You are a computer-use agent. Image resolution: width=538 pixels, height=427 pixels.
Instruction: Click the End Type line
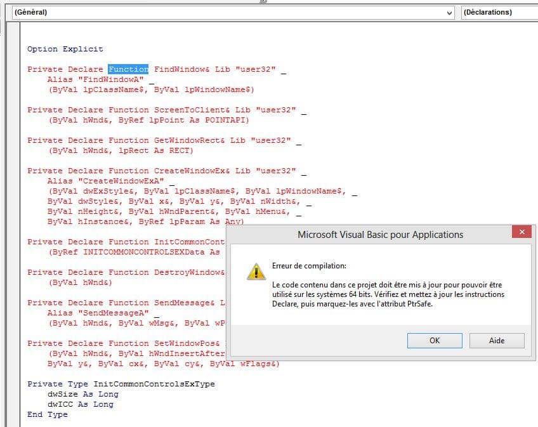pos(48,415)
